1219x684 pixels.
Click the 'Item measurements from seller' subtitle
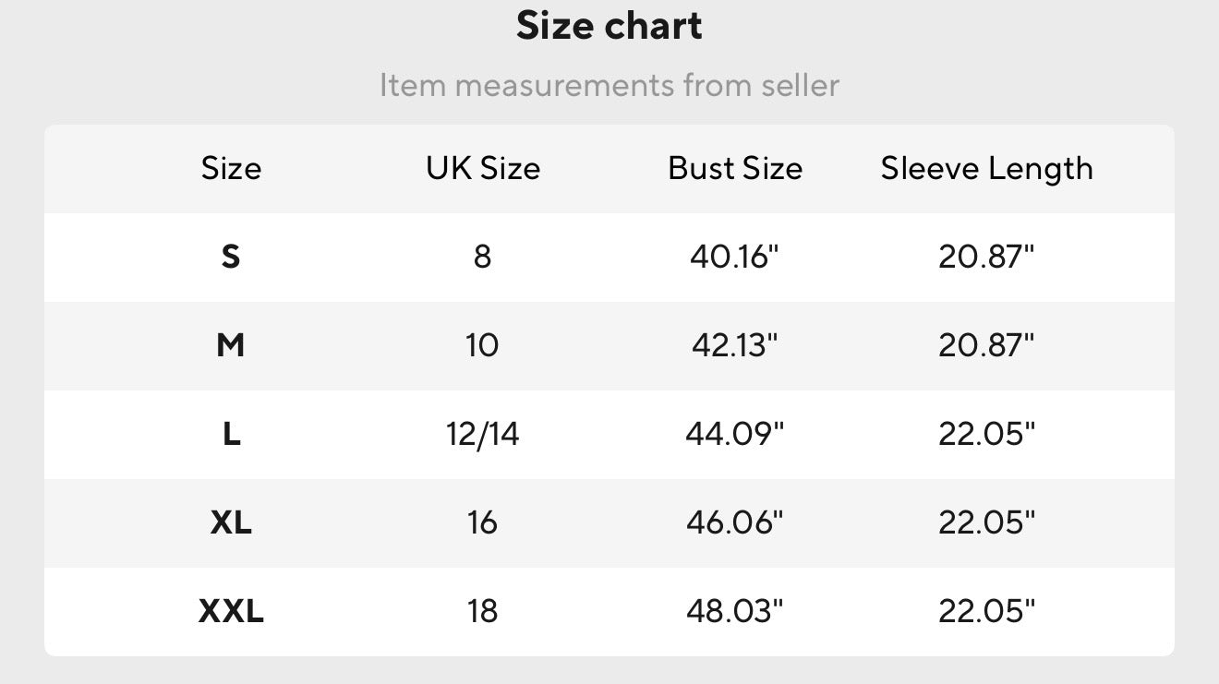(x=609, y=86)
